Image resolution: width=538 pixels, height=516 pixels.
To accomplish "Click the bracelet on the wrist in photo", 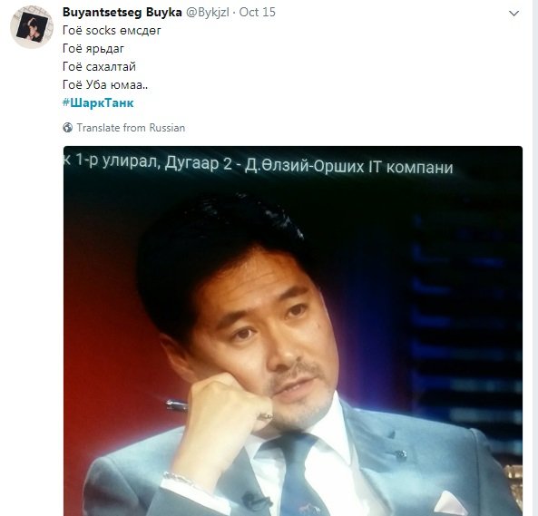I will [179, 478].
